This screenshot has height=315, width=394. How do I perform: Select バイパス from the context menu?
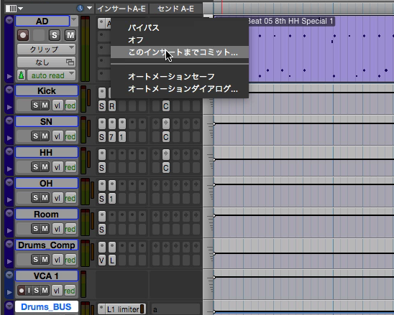[144, 28]
